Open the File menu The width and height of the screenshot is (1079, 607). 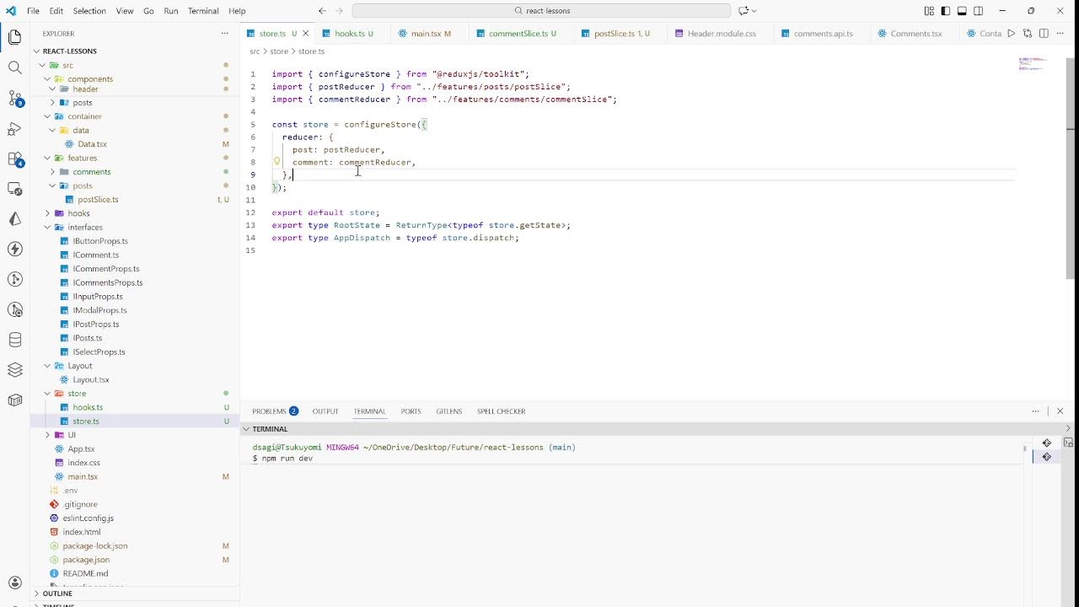tap(33, 11)
